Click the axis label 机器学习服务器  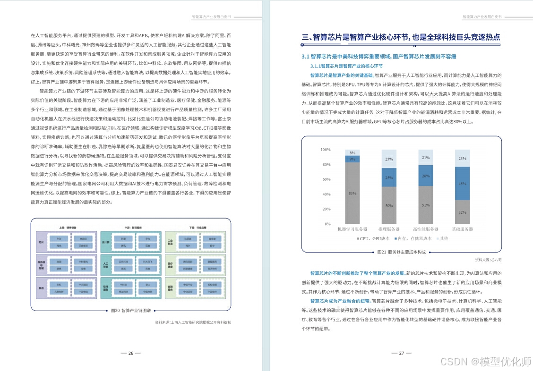[x=352, y=229]
